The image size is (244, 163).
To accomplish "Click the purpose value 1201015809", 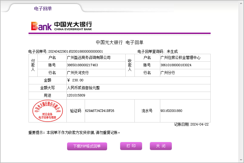I will pyautogui.click(x=76, y=95).
